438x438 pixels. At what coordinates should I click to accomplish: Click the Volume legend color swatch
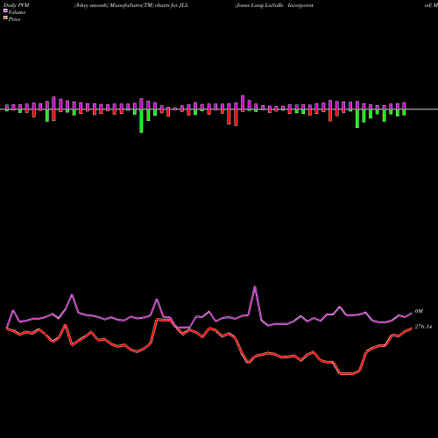pos(5,11)
